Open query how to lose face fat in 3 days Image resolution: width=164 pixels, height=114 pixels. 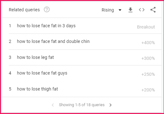click(46, 26)
